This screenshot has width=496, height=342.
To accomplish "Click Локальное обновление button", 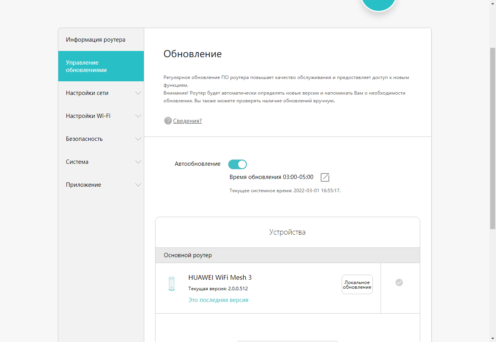I will click(357, 284).
